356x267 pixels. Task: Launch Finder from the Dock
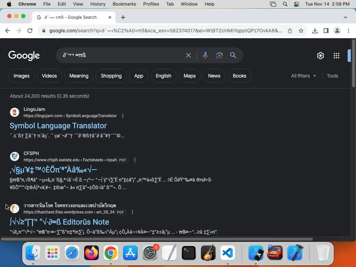click(33, 253)
